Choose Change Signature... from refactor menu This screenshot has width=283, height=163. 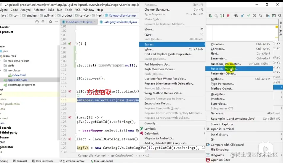click(172, 9)
